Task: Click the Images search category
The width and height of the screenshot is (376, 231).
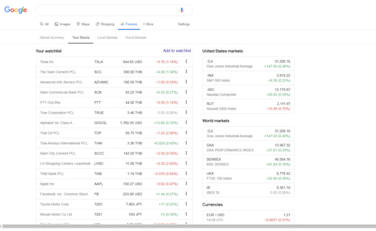Action: click(x=62, y=24)
